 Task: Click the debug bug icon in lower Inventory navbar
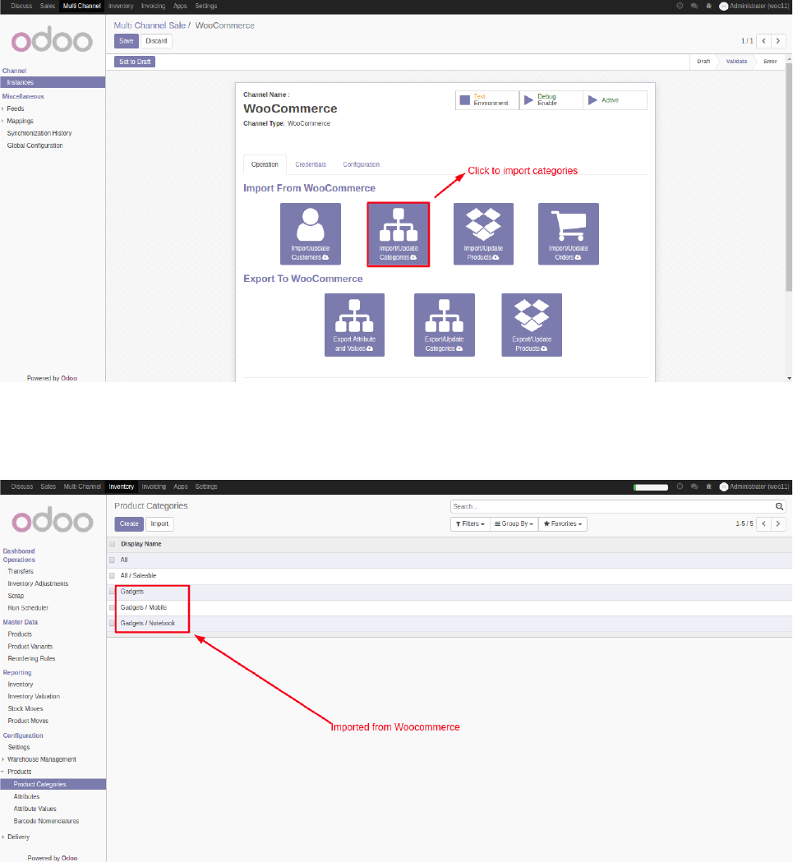709,486
